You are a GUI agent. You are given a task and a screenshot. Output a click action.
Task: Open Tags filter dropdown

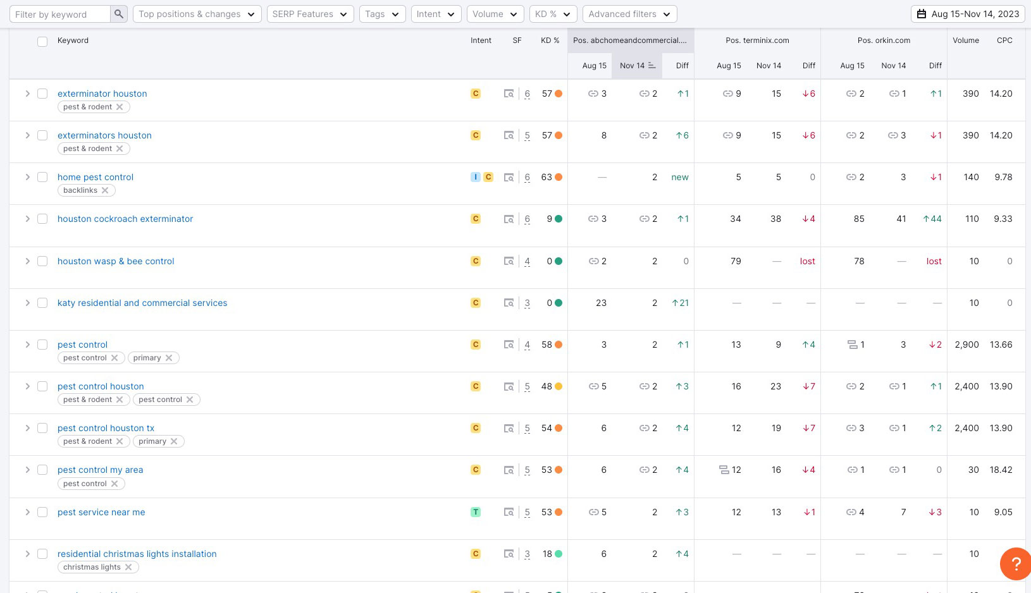tap(382, 14)
